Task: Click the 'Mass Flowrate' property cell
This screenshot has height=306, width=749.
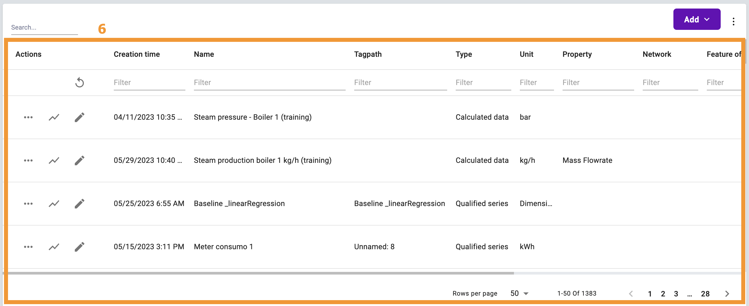Action: tap(587, 160)
